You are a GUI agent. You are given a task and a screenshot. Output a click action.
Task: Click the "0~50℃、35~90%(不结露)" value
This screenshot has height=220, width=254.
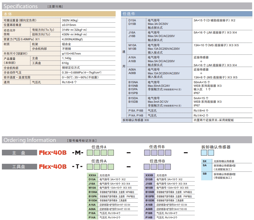[80, 77]
